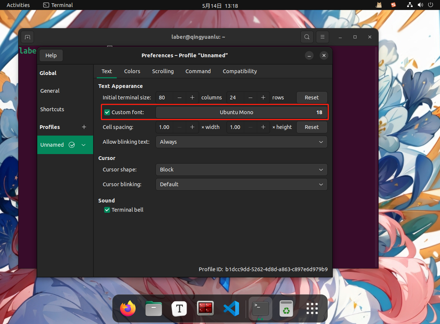440x324 pixels.
Task: Minimize the Preferences dialog
Action: [309, 55]
